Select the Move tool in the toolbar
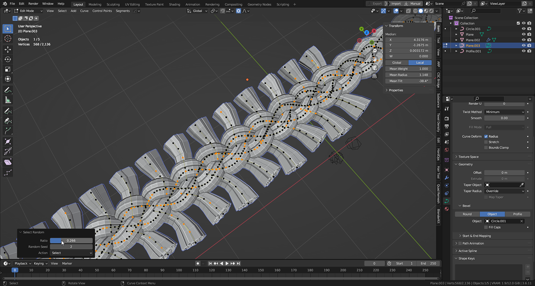The width and height of the screenshot is (535, 286). pyautogui.click(x=8, y=49)
